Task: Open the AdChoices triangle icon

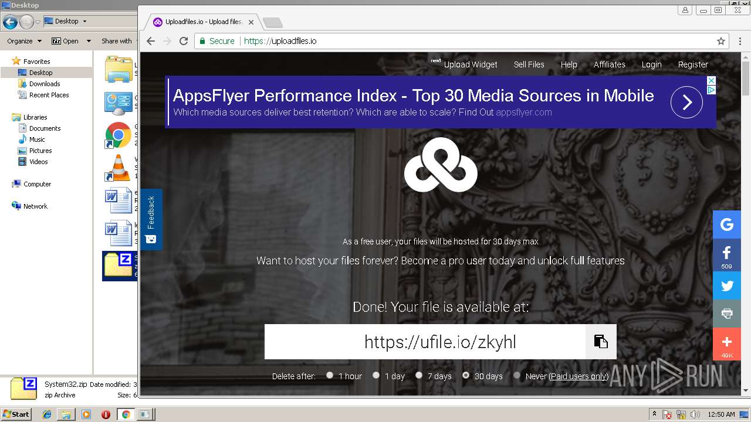Action: click(x=711, y=90)
